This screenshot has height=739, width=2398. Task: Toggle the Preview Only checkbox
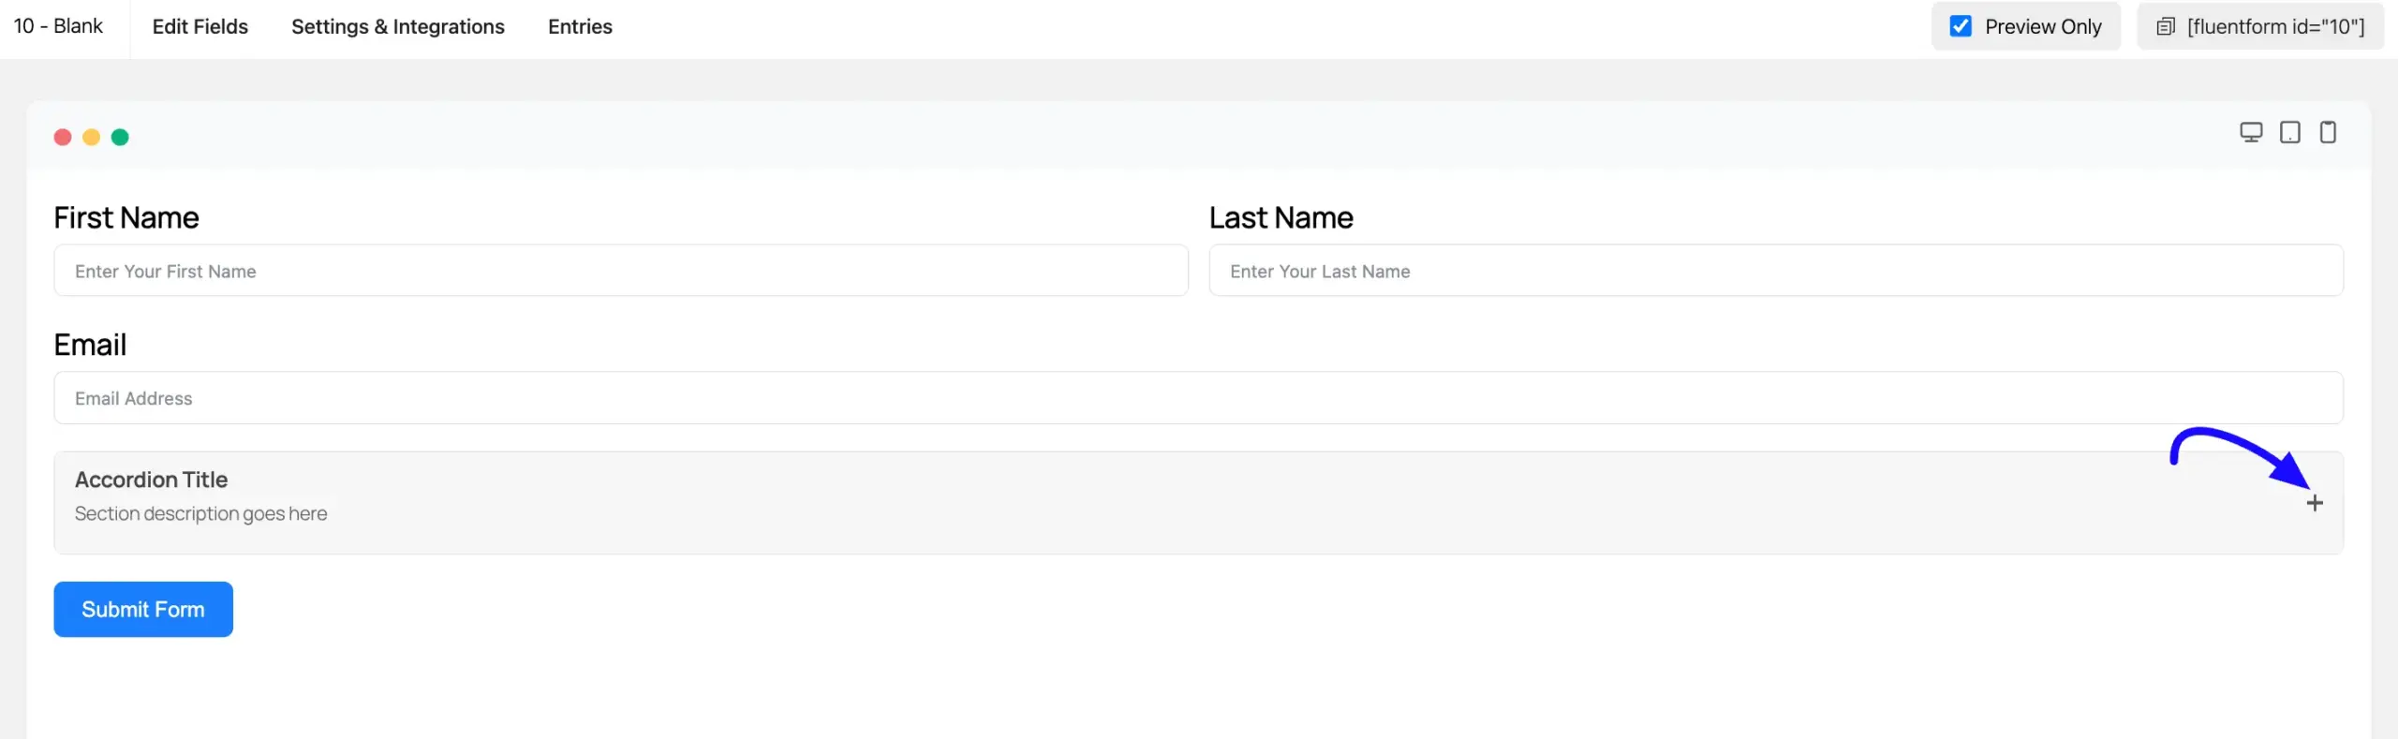tap(1961, 26)
